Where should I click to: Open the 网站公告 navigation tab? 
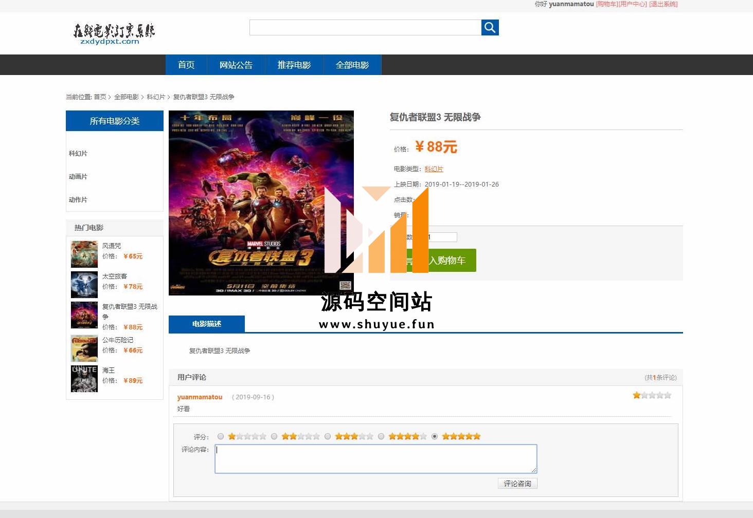236,65
